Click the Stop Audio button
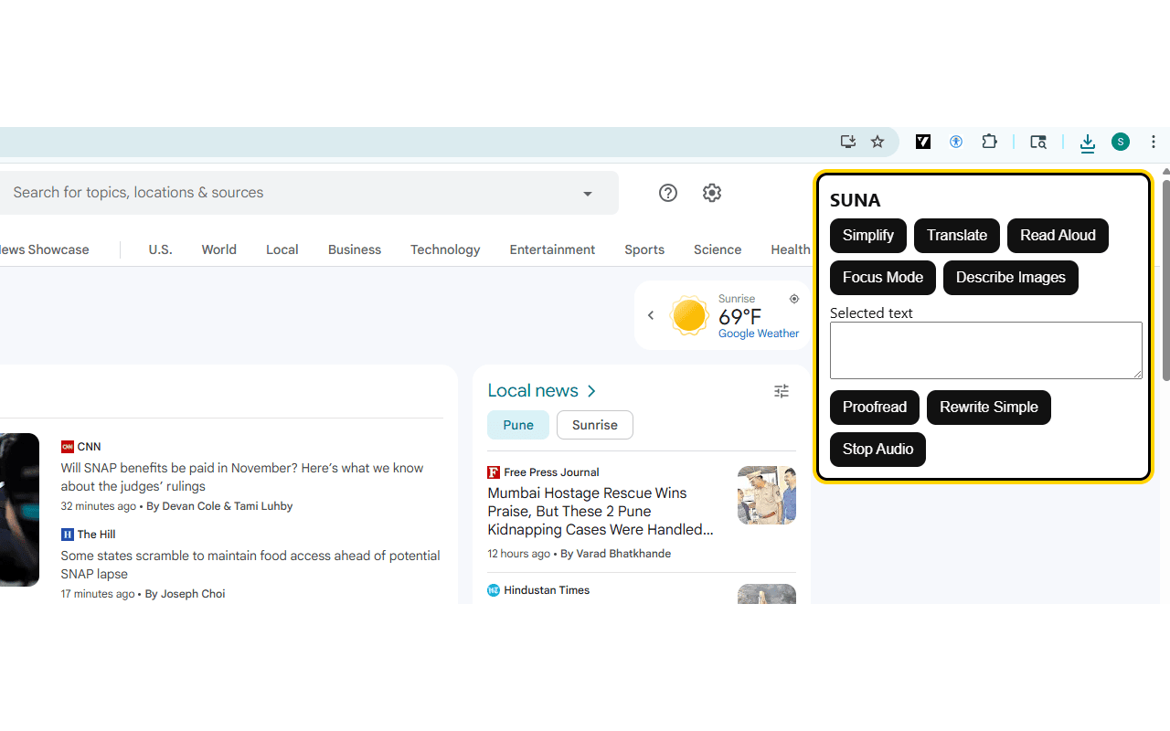This screenshot has height=731, width=1170. (877, 450)
